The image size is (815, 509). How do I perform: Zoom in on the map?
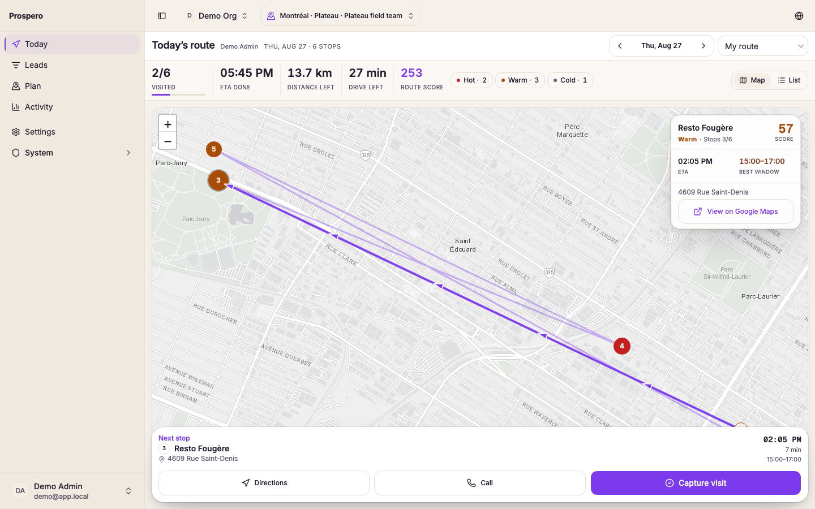click(168, 124)
